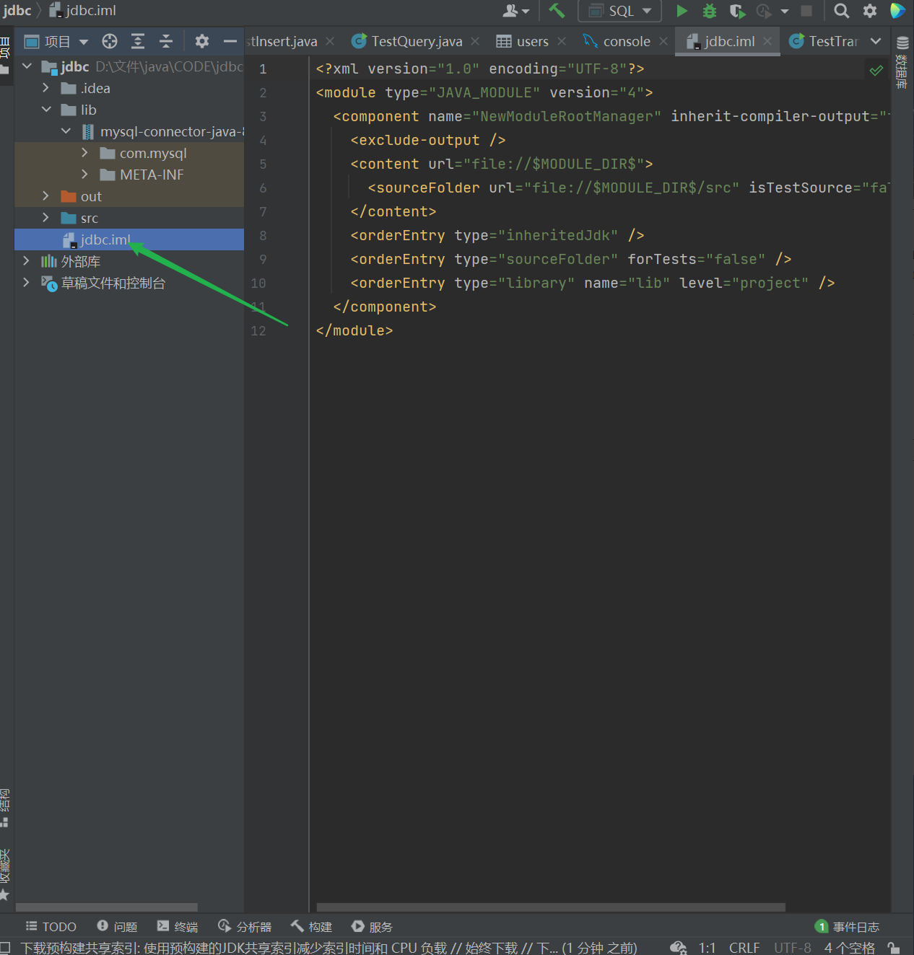
Task: Expand the 外部库 node
Action: pos(27,261)
